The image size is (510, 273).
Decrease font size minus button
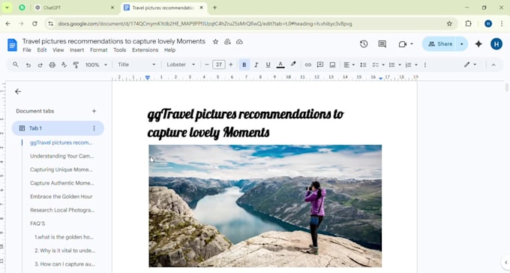pos(206,64)
